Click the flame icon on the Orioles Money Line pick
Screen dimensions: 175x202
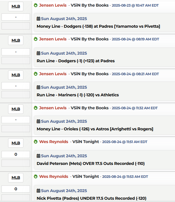(x=36, y=108)
